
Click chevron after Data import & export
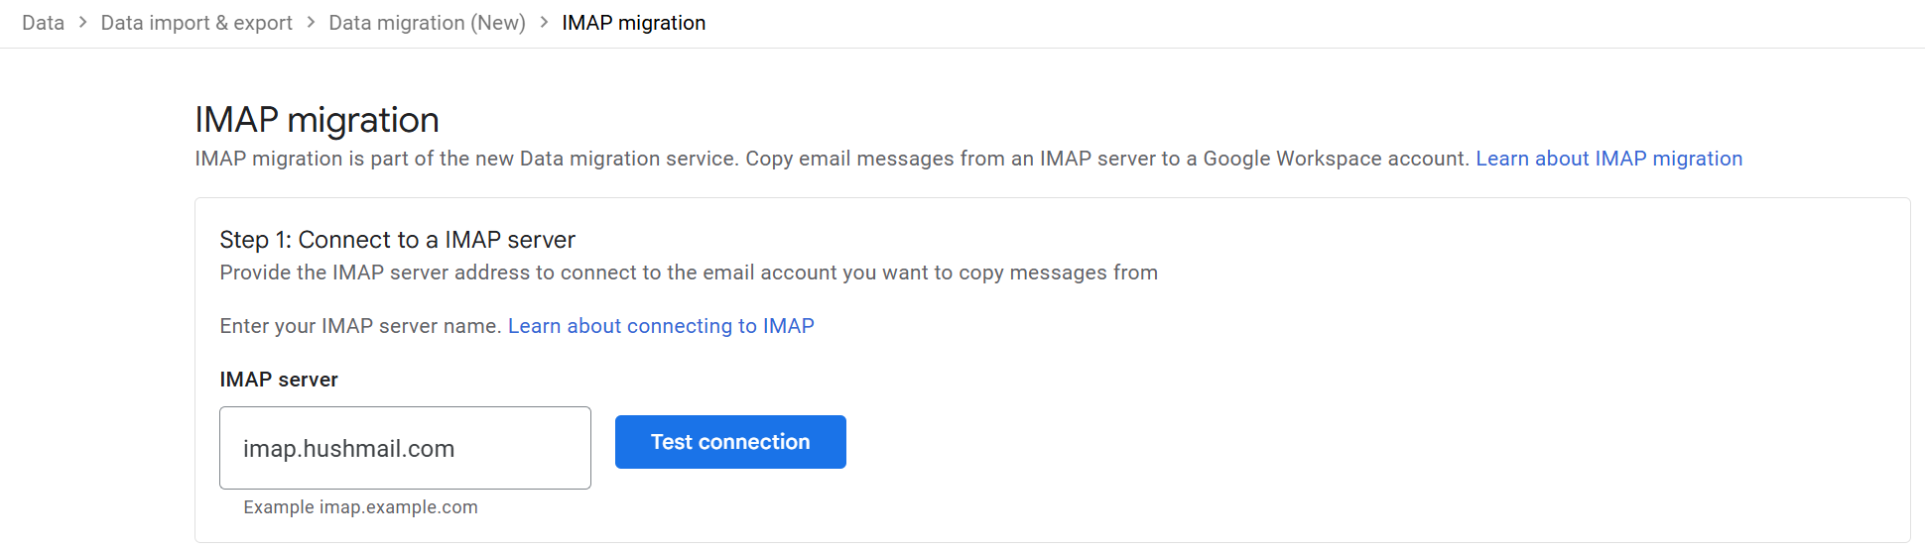coord(311,22)
